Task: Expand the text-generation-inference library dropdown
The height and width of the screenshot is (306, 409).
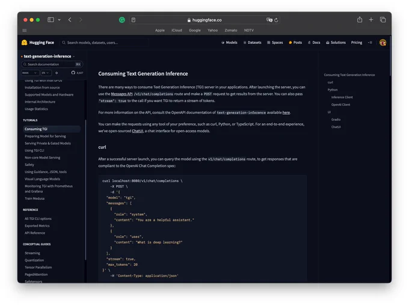Action: (49, 57)
